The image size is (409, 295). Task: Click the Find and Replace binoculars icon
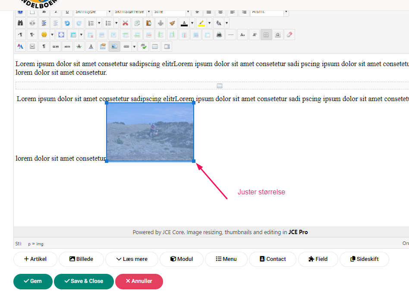20,23
